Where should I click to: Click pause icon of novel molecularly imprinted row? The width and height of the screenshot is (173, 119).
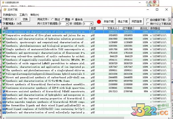point(4,112)
